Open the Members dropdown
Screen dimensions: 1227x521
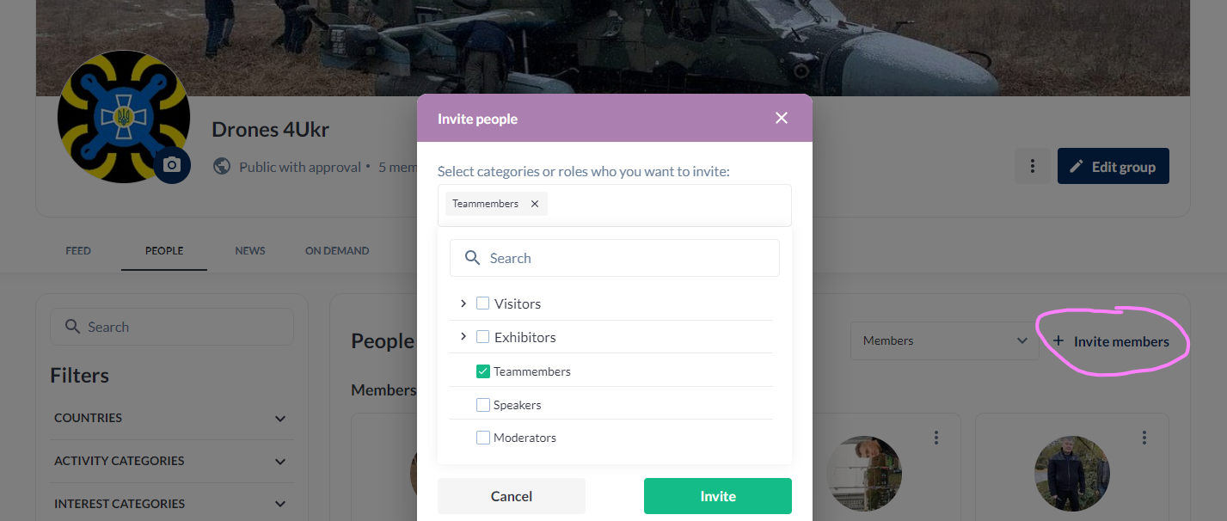click(944, 341)
